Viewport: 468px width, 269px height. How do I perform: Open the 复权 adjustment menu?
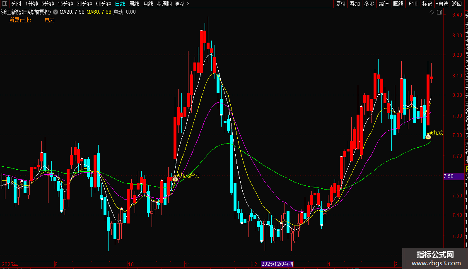point(340,4)
